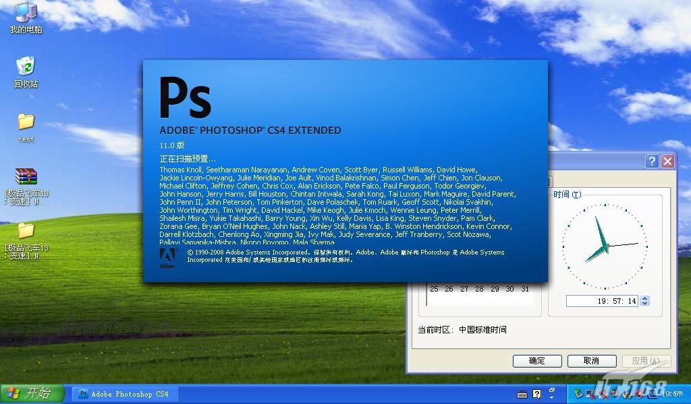
Task: Open the 我的电脑 desktop icon
Action: tap(26, 18)
